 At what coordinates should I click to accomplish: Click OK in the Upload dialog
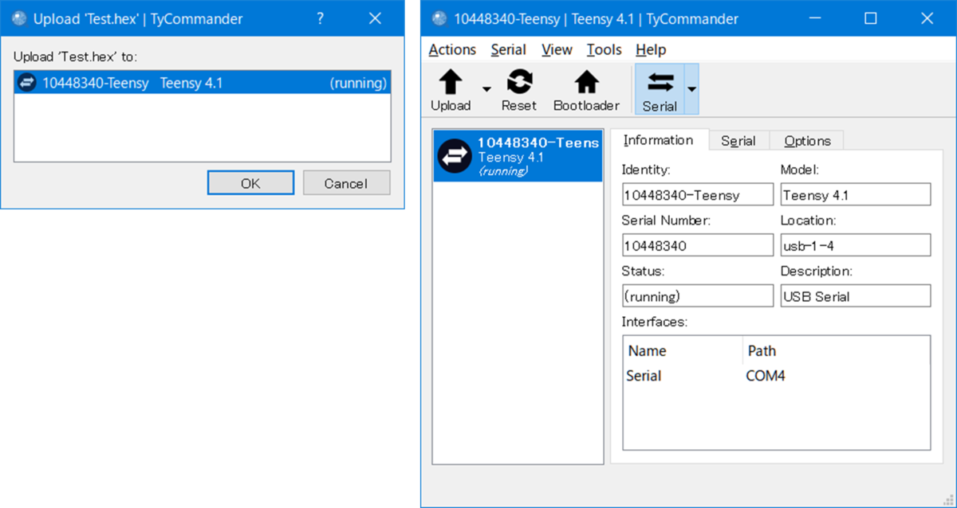coord(250,183)
